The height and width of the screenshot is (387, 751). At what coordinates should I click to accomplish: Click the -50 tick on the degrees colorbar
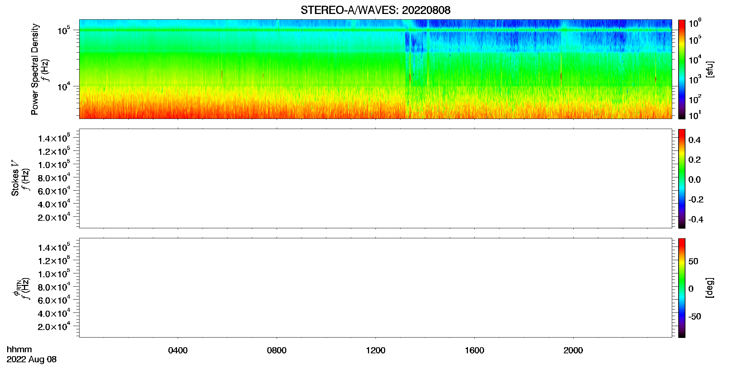click(694, 316)
